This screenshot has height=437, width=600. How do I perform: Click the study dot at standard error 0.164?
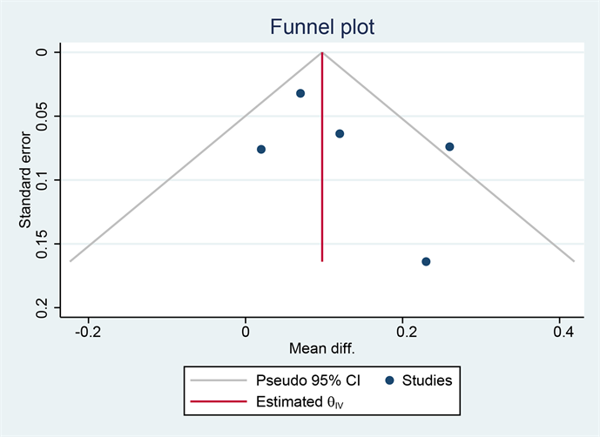pos(426,261)
